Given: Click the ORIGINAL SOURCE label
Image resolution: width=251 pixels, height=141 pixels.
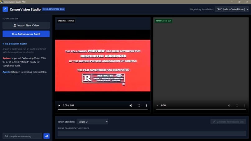Looking at the screenshot, I should coord(66,21).
